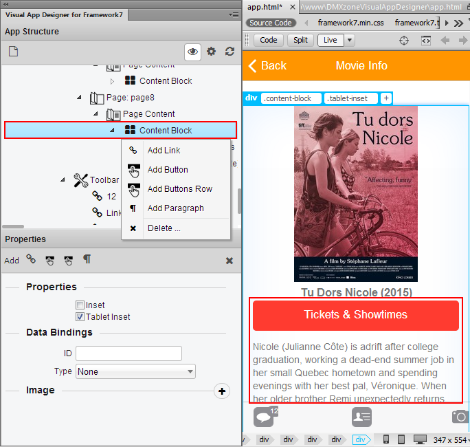
Task: Switch to the app.html document tab
Action: pyautogui.click(x=265, y=7)
